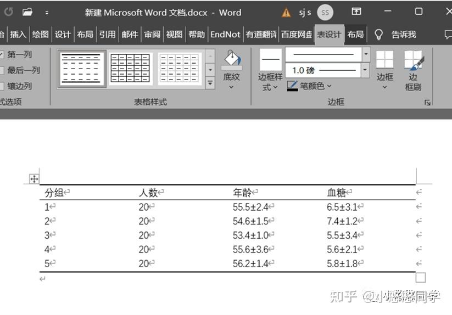Click the table resize handle
This screenshot has width=452, height=315.
[421, 278]
